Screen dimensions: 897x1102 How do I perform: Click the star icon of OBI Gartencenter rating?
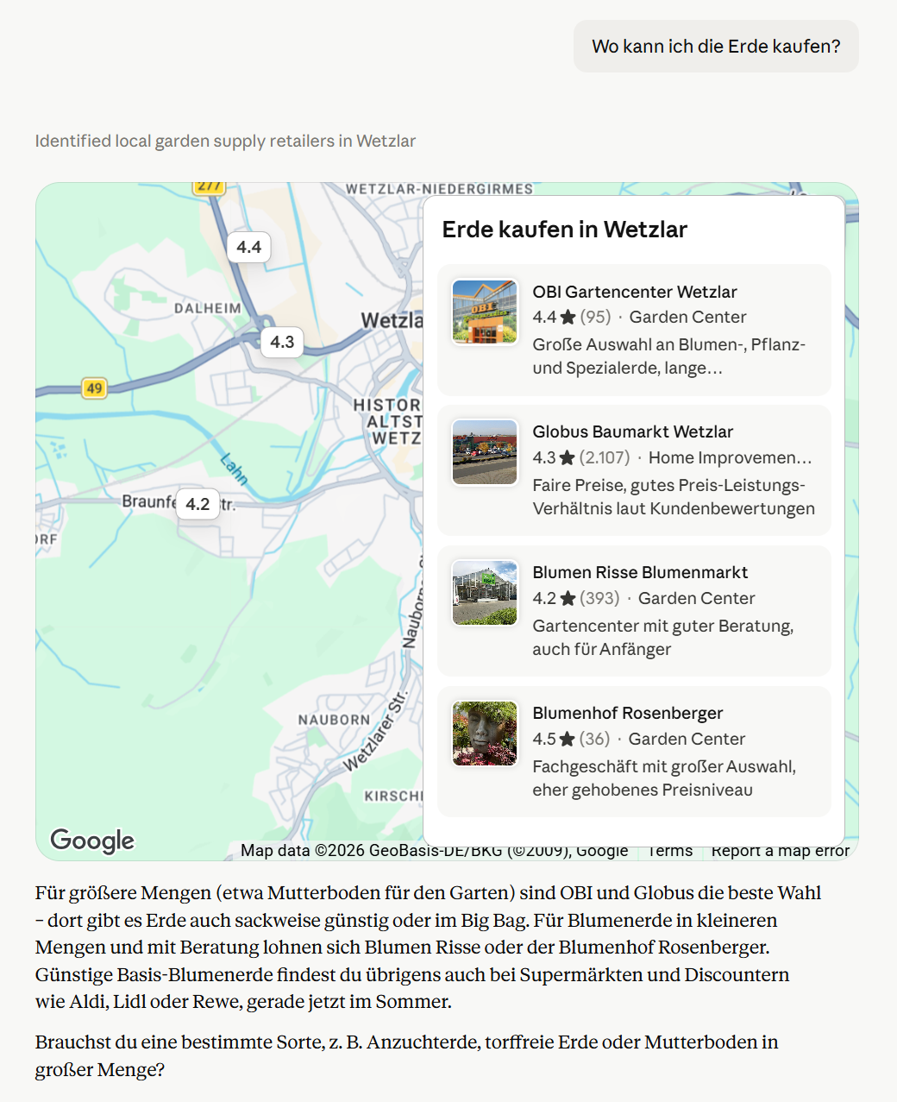tap(568, 317)
